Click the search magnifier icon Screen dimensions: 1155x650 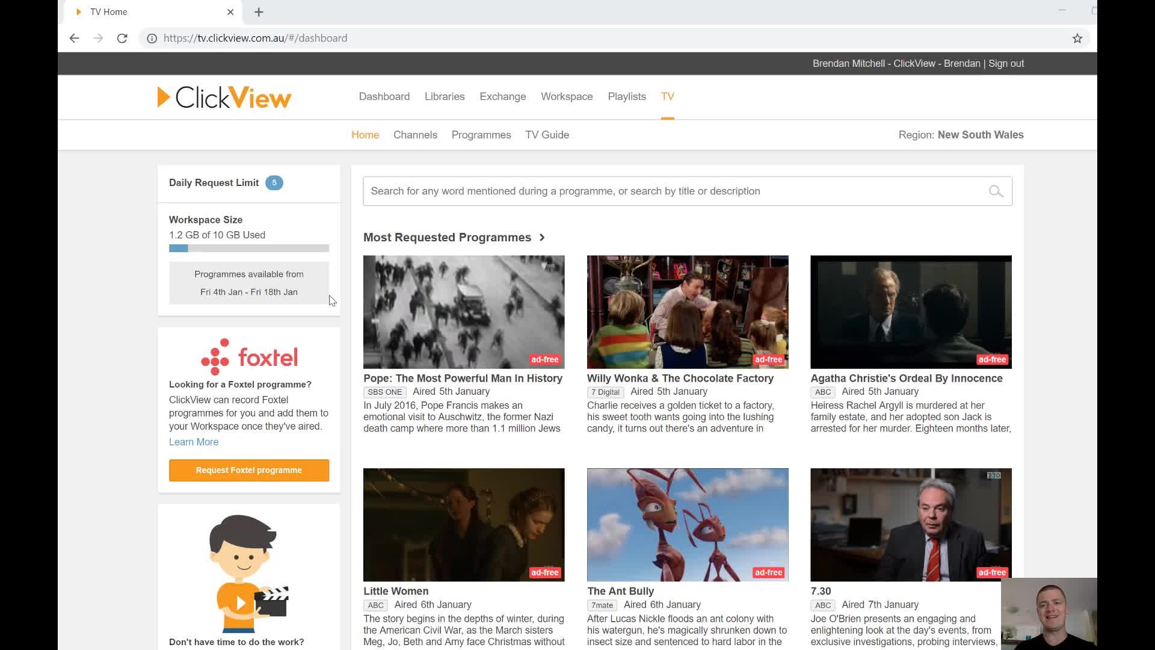pos(996,191)
